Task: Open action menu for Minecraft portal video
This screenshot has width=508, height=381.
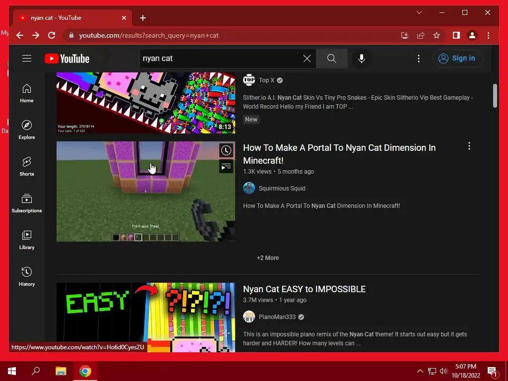Action: (469, 146)
